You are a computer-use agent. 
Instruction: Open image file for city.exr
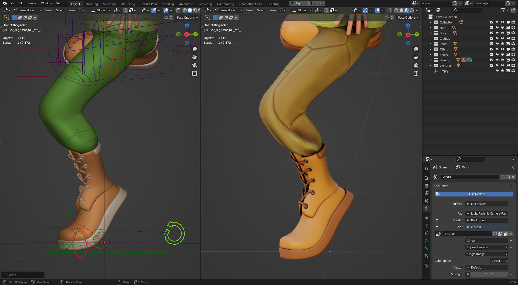(506, 234)
